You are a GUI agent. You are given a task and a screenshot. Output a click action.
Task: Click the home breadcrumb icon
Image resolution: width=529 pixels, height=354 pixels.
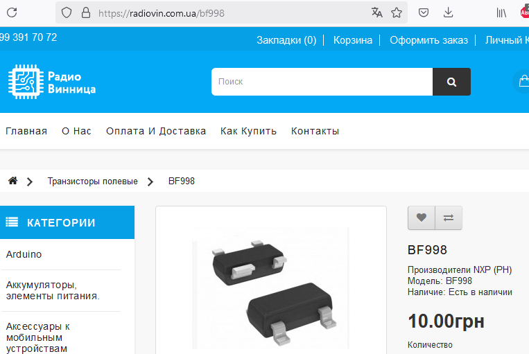click(12, 181)
